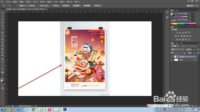Viewport: 200px width, 112px height.
Task: Open the Layers panel flyout menu
Action: (x=198, y=43)
